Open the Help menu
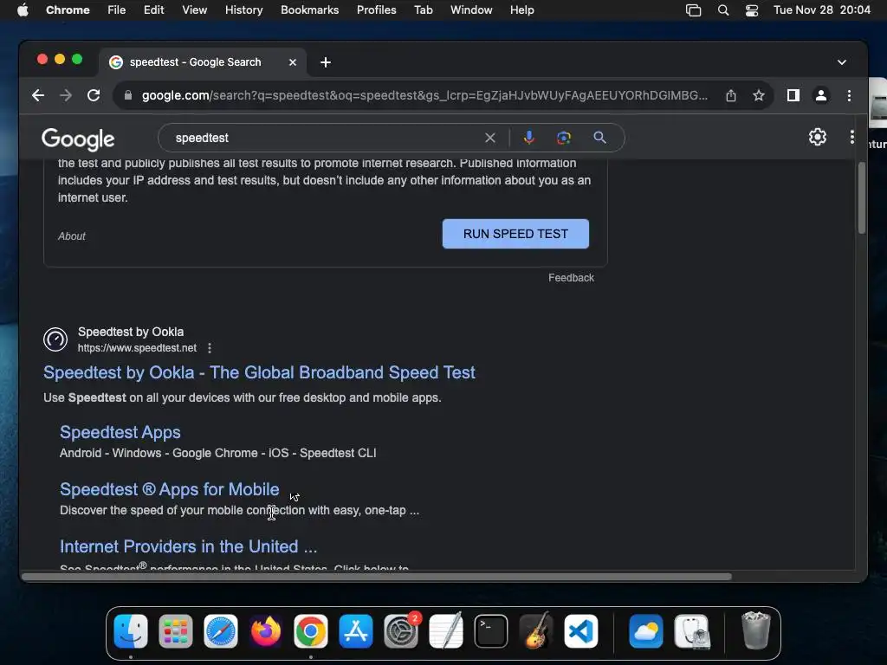Viewport: 887px width, 665px height. [x=521, y=10]
